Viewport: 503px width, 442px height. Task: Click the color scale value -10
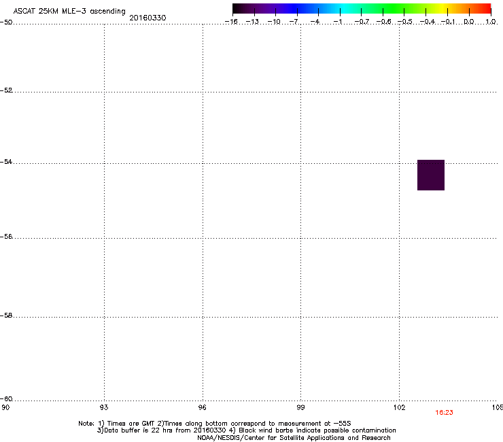274,22
